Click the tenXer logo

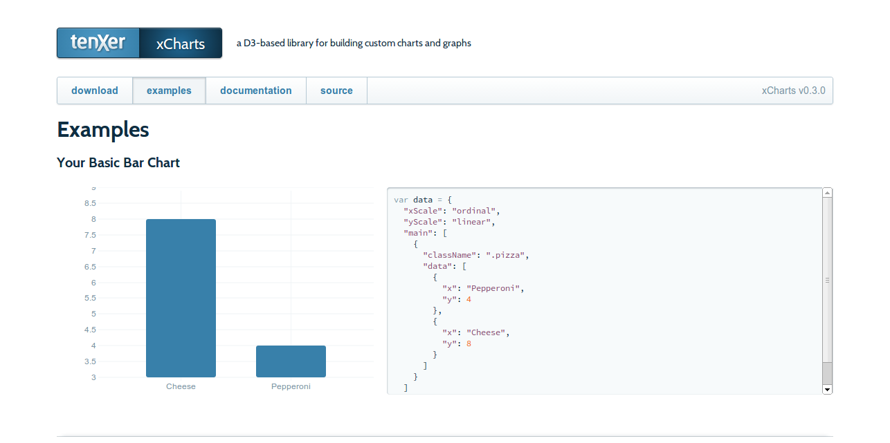pyautogui.click(x=98, y=43)
